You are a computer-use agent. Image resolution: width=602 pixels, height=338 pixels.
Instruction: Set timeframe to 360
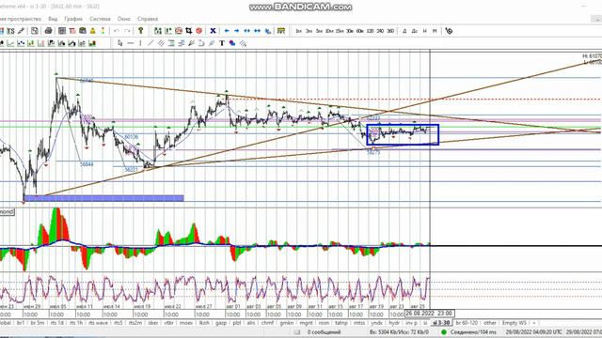[390, 31]
